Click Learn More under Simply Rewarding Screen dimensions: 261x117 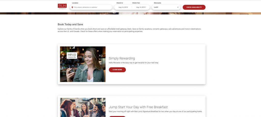[117, 70]
